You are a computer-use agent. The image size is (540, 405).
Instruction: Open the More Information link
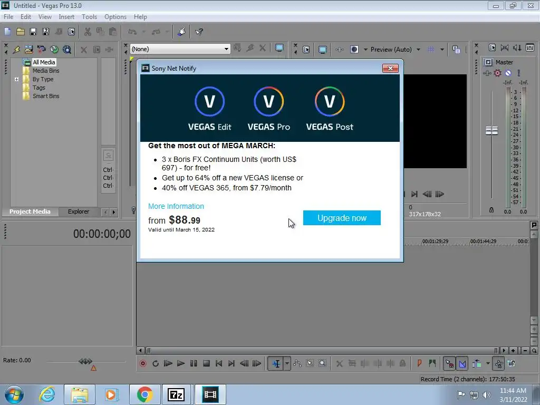(176, 206)
